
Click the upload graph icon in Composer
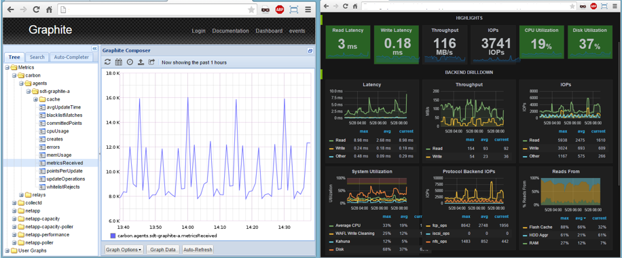141,62
